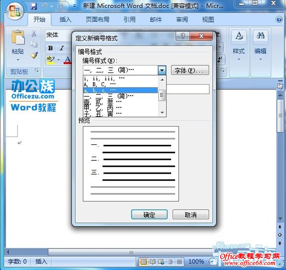Select '一, 二, 三 (简)' list option
This screenshot has height=270, width=286.
click(121, 96)
